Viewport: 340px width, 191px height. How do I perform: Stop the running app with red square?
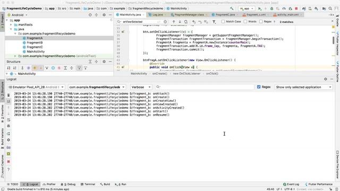coord(296,8)
